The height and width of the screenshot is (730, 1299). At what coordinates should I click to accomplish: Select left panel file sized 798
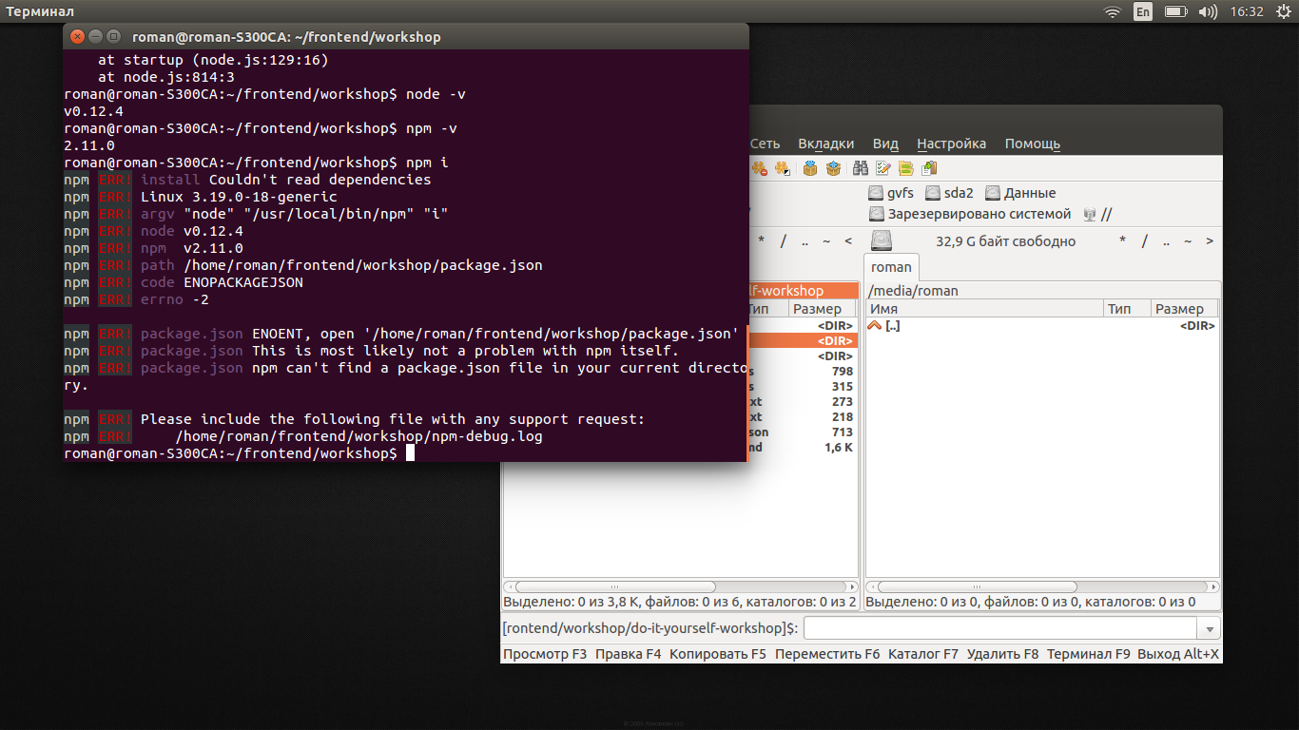(803, 372)
